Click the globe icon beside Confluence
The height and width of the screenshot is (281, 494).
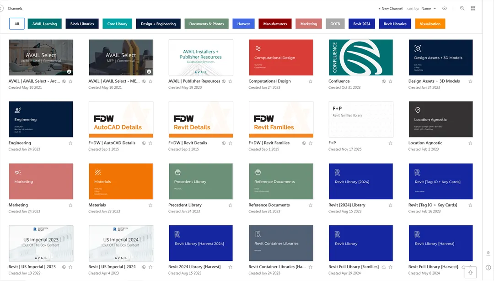coord(384,81)
